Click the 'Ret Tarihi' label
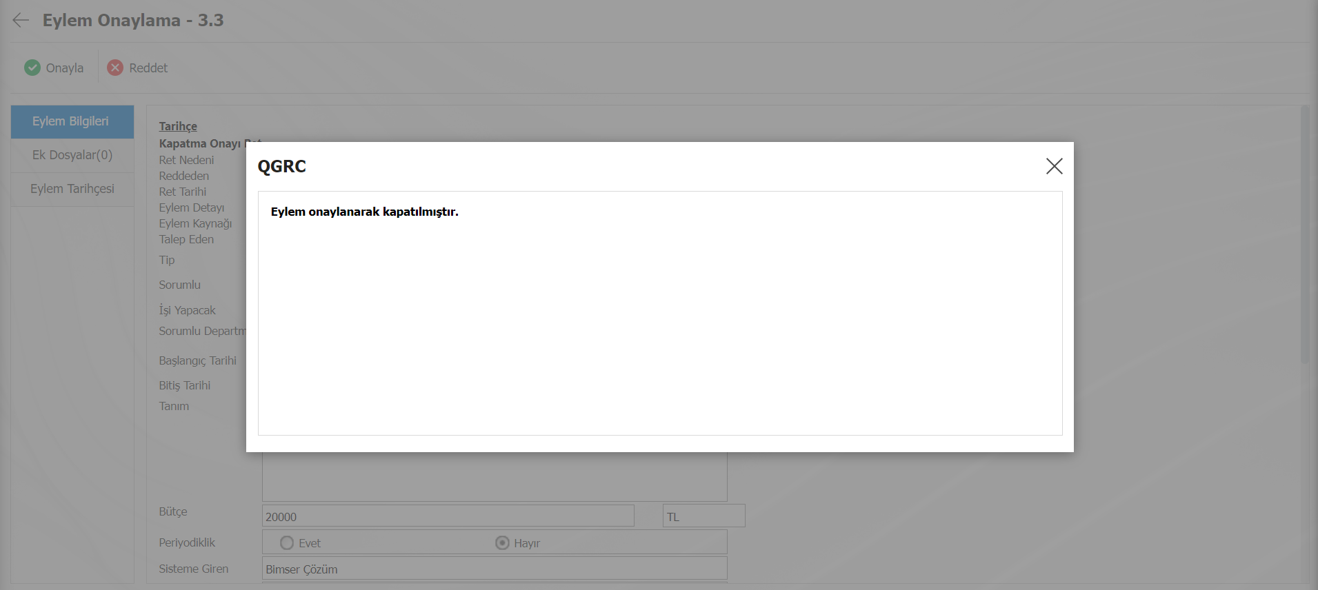 click(x=182, y=192)
